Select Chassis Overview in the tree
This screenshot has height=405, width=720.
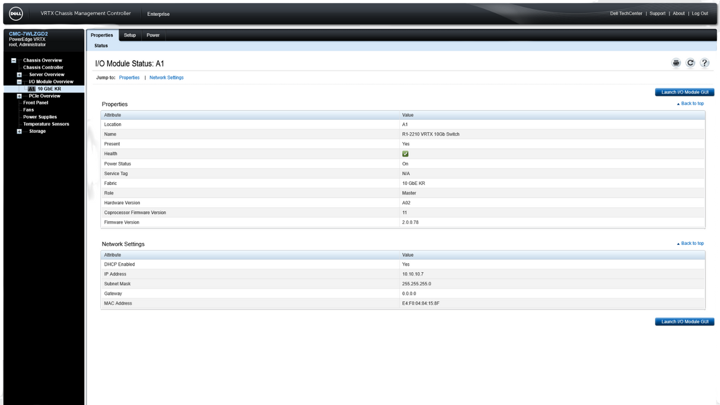click(43, 60)
